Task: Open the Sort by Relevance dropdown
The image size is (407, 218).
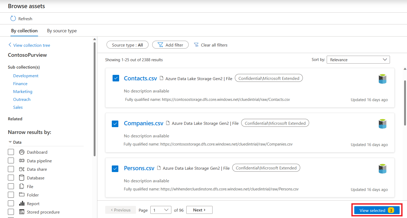Action: 358,60
